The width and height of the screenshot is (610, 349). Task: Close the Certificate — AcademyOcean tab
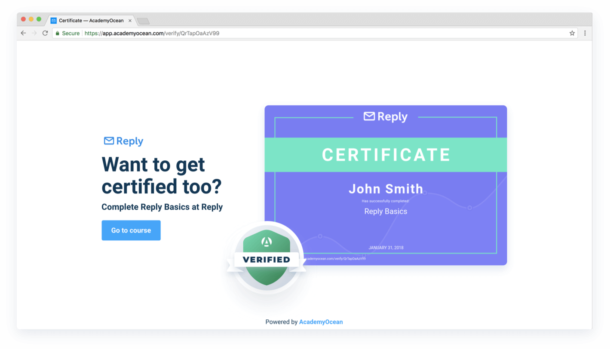pyautogui.click(x=130, y=21)
